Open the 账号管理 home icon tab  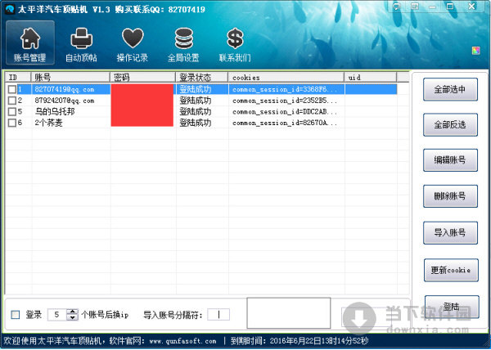point(30,43)
